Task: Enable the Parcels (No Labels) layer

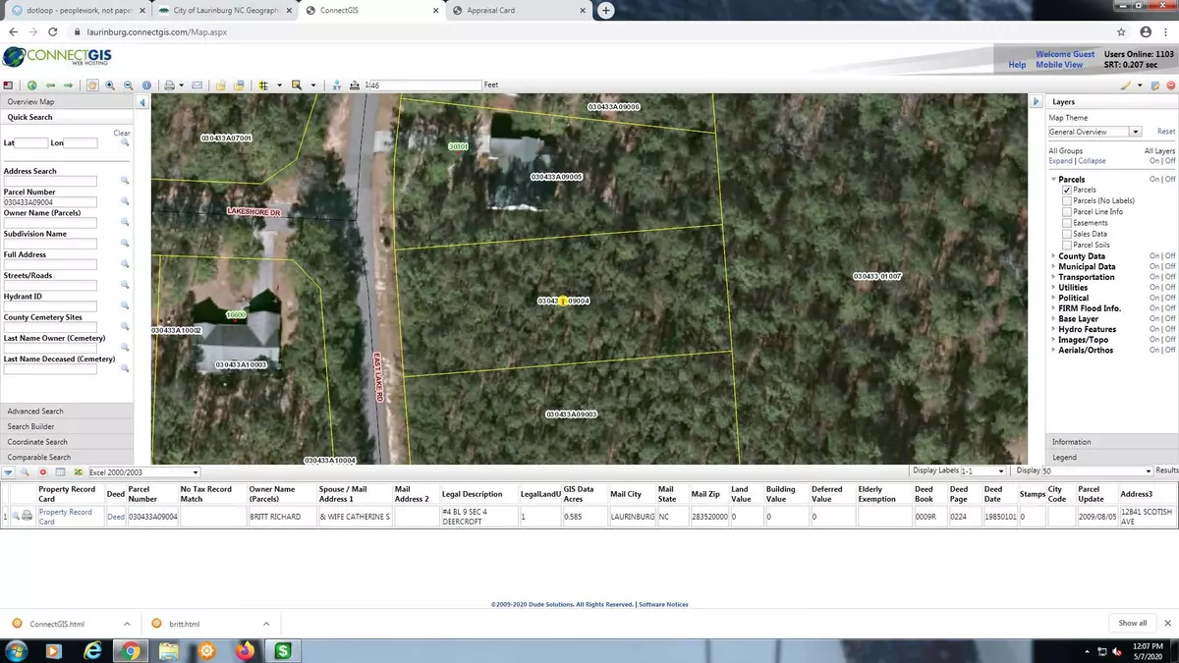Action: coord(1067,200)
